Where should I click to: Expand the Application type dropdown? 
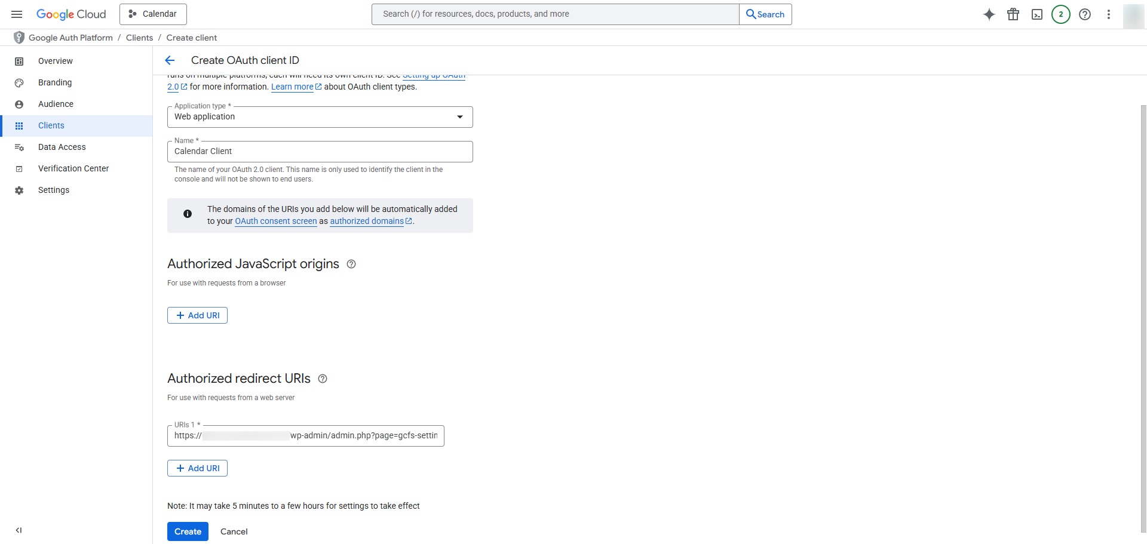point(320,117)
